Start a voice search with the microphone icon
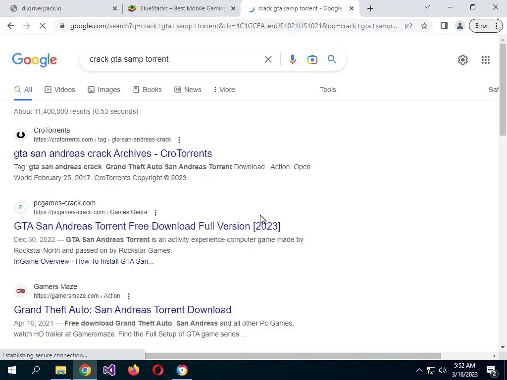The width and height of the screenshot is (507, 380). pos(292,59)
